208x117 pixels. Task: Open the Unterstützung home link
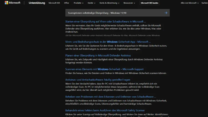click(x=37, y=3)
